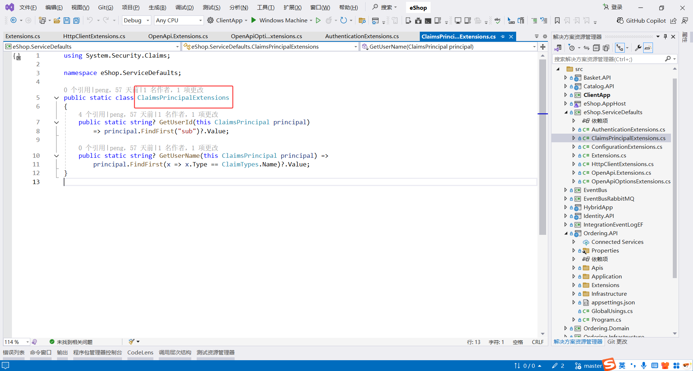
Task: Open the editor tab settings gear icon
Action: coord(545,36)
